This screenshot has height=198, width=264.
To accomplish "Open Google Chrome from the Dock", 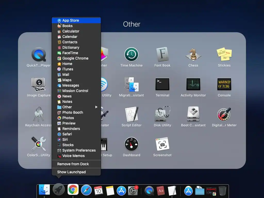I will point(73,189).
